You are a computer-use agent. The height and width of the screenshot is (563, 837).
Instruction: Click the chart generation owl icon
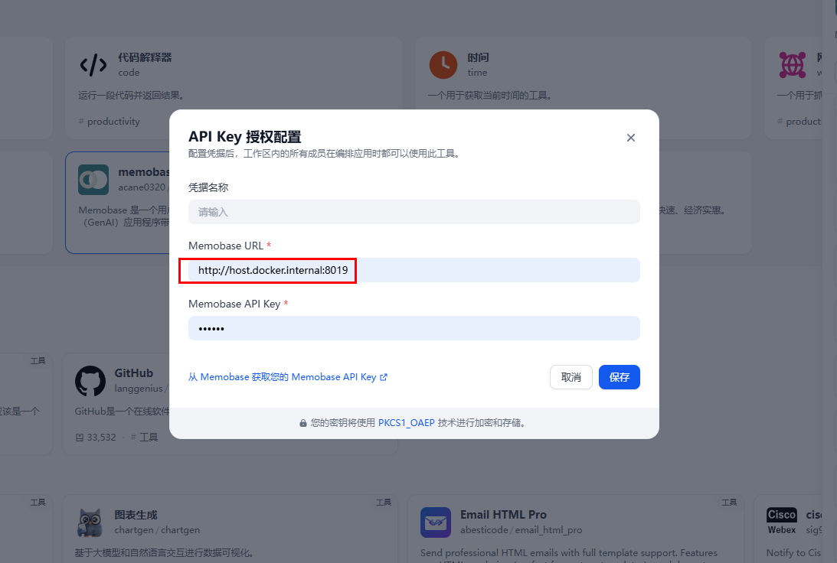coord(90,522)
